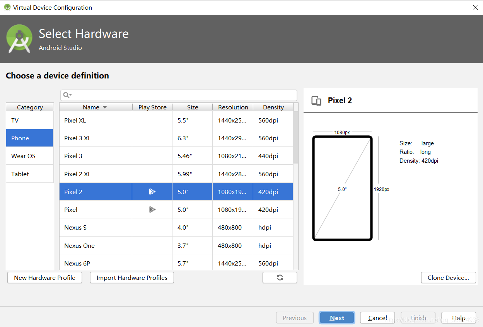Sort by the Density column header
The height and width of the screenshot is (327, 483).
pos(273,107)
